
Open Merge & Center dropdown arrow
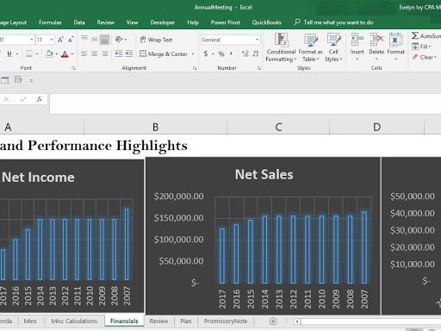(193, 54)
